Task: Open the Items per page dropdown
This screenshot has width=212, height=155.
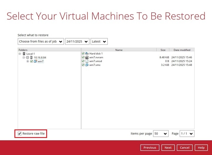Action: pos(161,134)
